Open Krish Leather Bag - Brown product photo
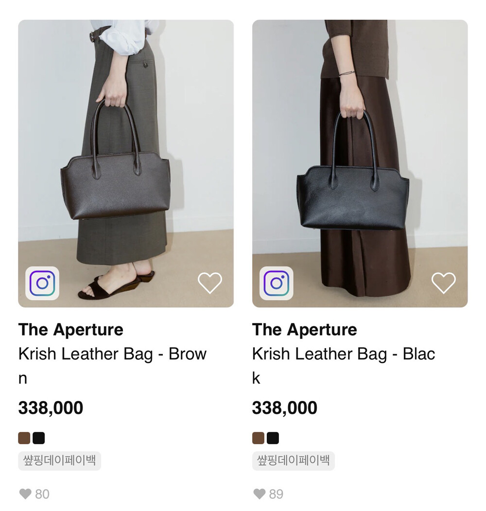This screenshot has width=486, height=511. (x=126, y=163)
